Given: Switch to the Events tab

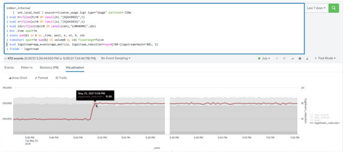Looking at the screenshot, I should [9, 68].
